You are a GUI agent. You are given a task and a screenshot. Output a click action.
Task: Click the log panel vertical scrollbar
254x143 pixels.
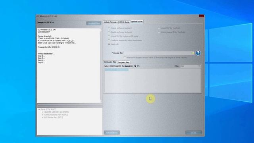tap(101, 66)
